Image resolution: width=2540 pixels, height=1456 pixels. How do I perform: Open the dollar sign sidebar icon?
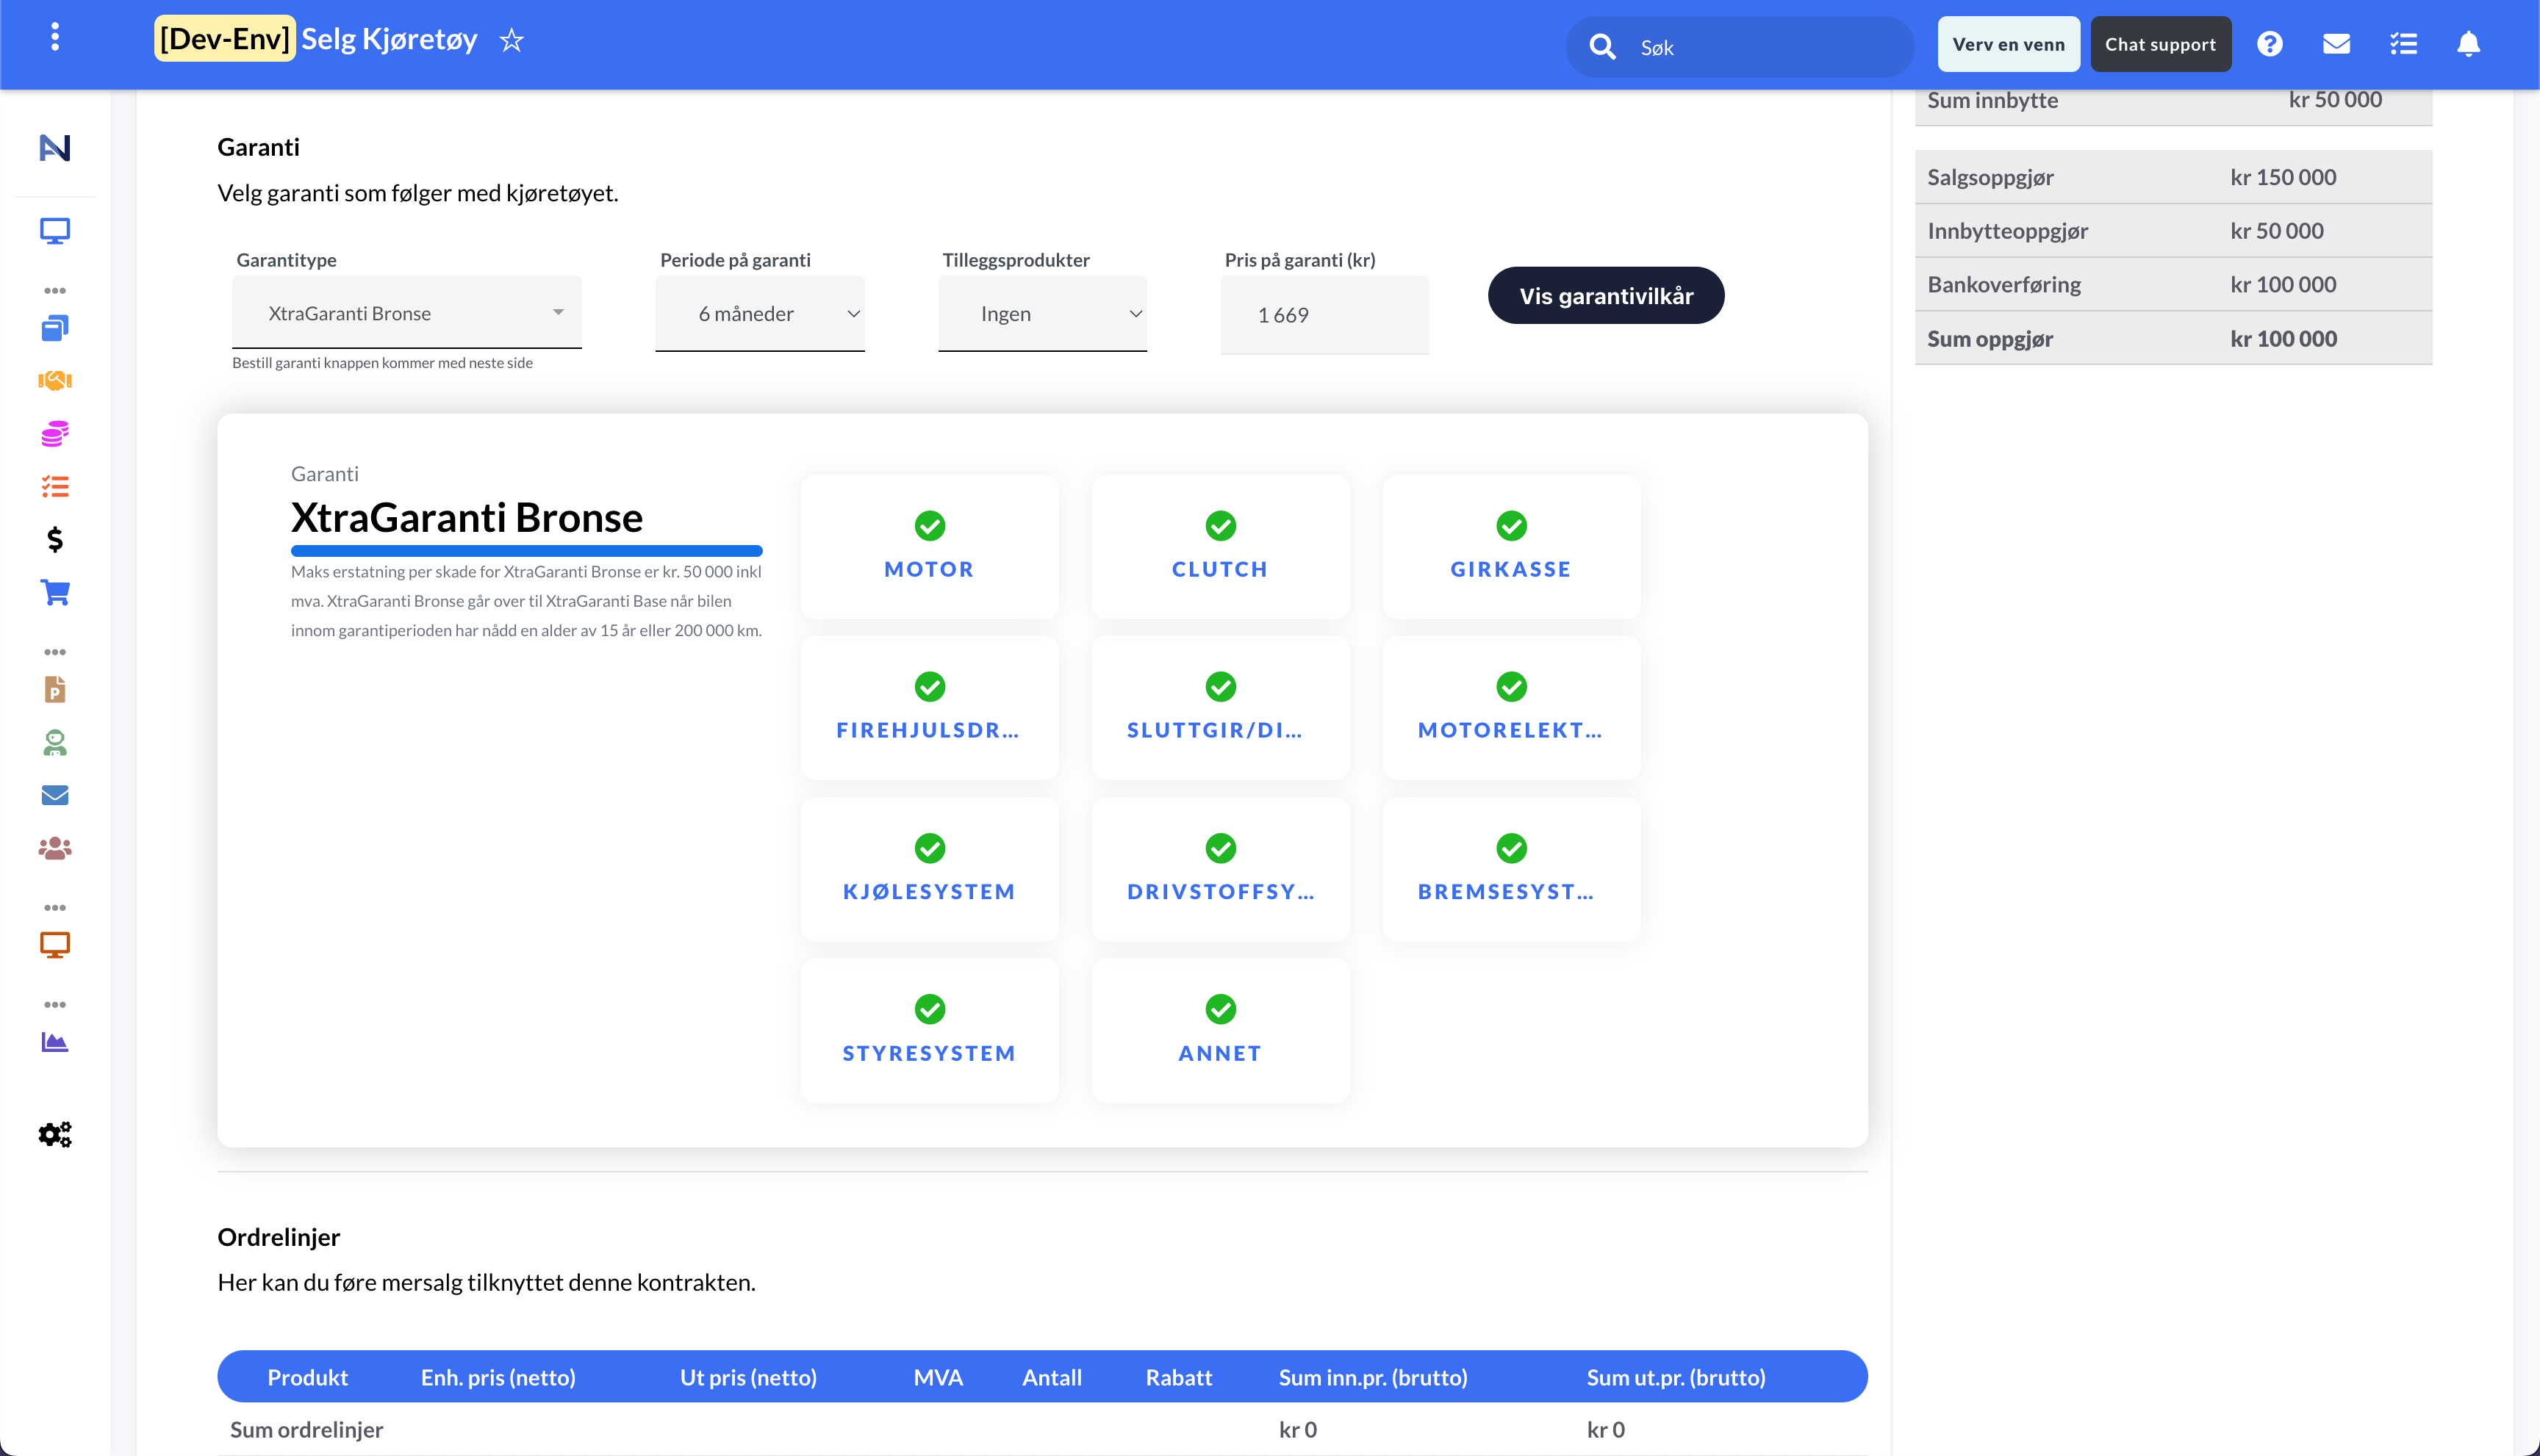(x=55, y=540)
